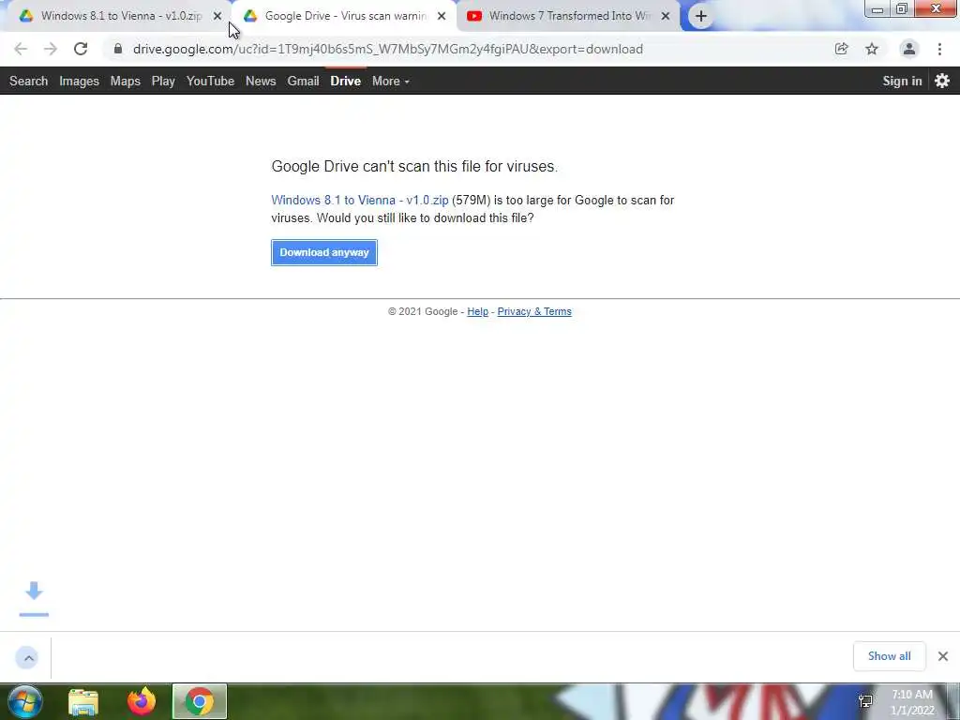
Task: Close the Google Drive virus scan tab
Action: [x=442, y=16]
